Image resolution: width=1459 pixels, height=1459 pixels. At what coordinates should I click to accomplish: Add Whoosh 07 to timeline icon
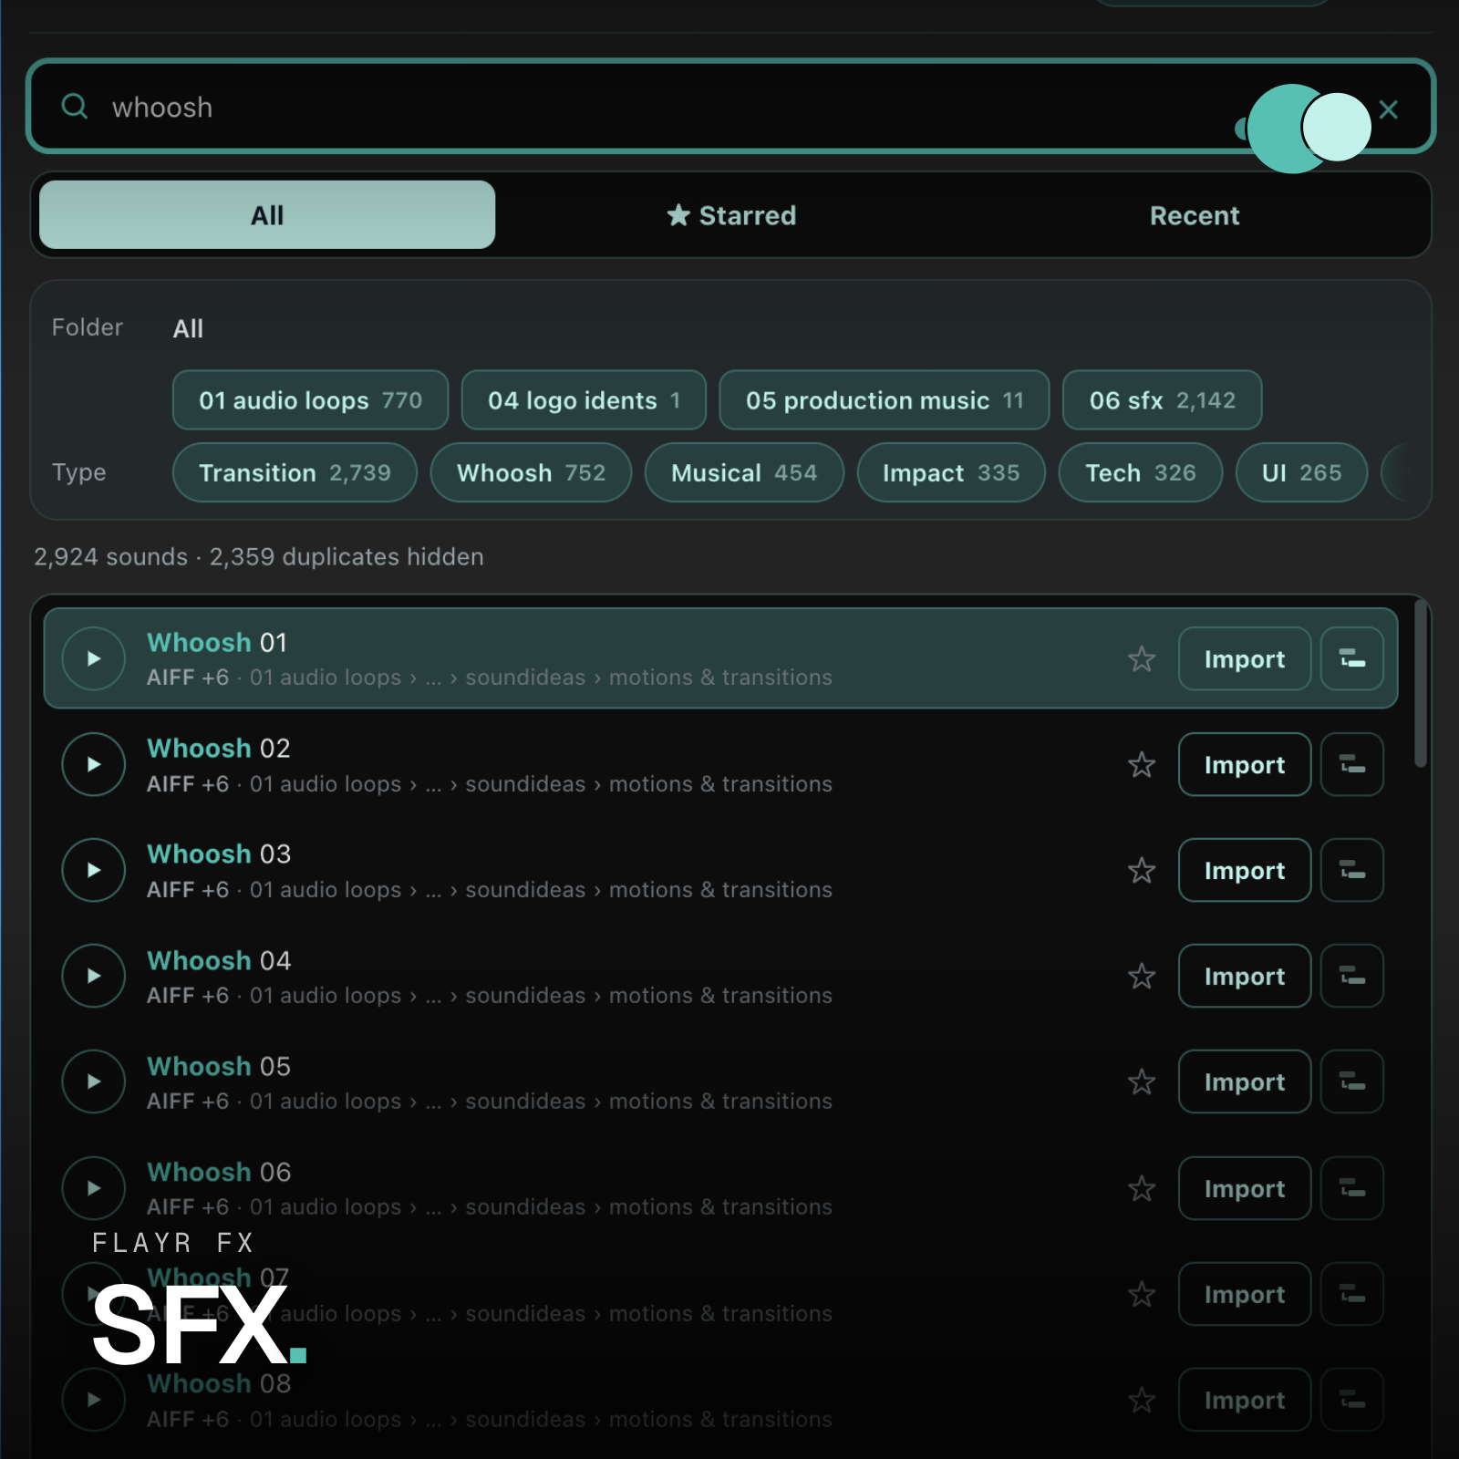1352,1294
